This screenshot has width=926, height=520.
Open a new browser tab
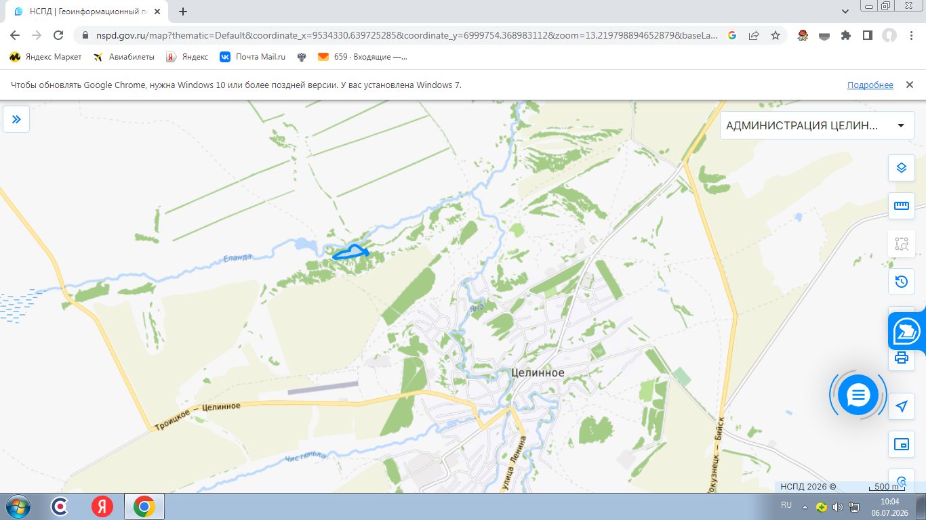183,12
